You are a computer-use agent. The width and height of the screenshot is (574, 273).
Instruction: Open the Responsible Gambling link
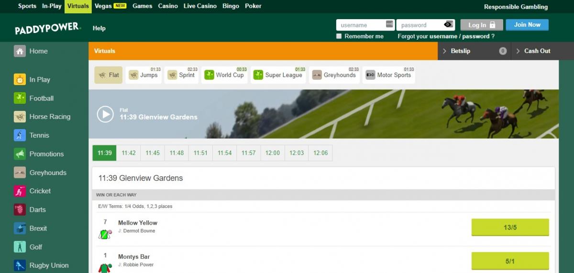tap(516, 7)
